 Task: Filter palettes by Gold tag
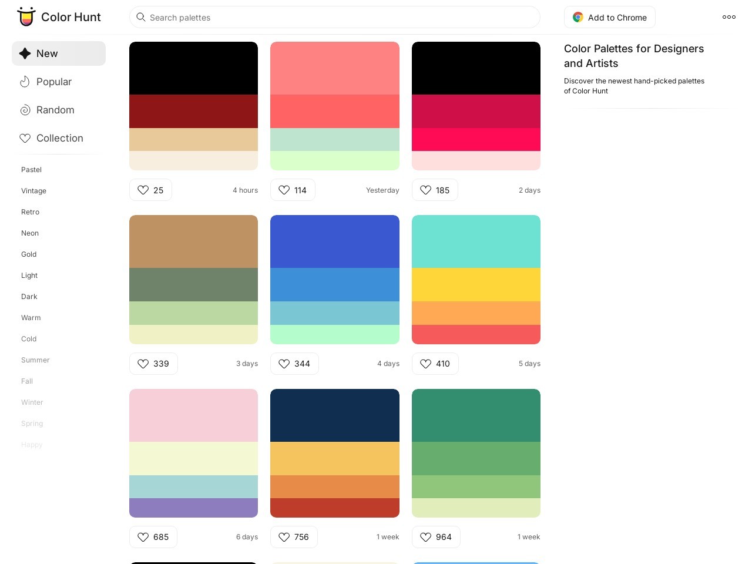[29, 254]
